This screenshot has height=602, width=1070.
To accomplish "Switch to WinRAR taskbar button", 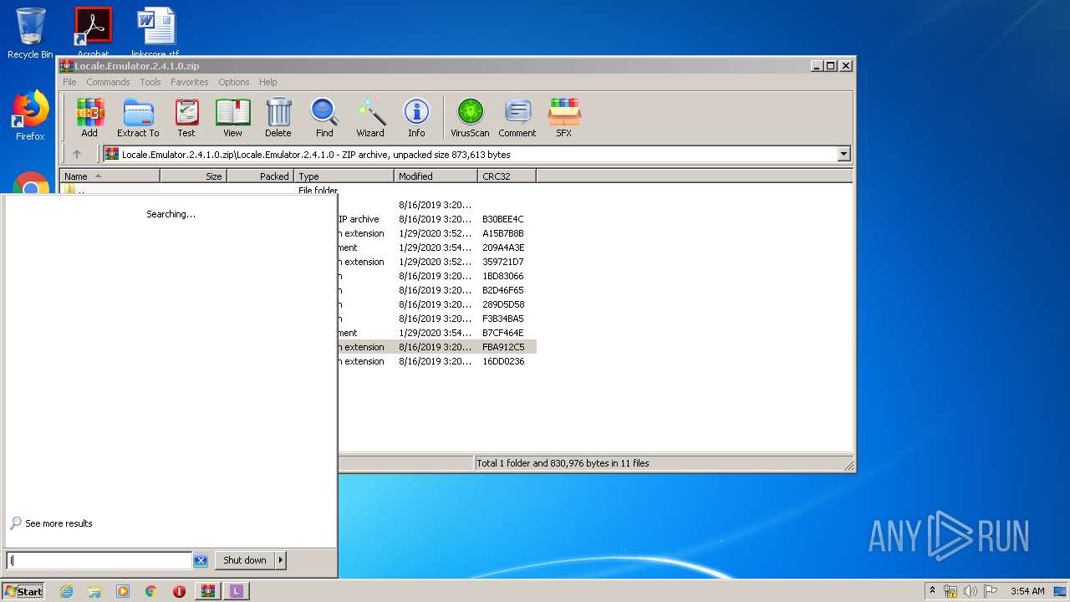I will [208, 591].
